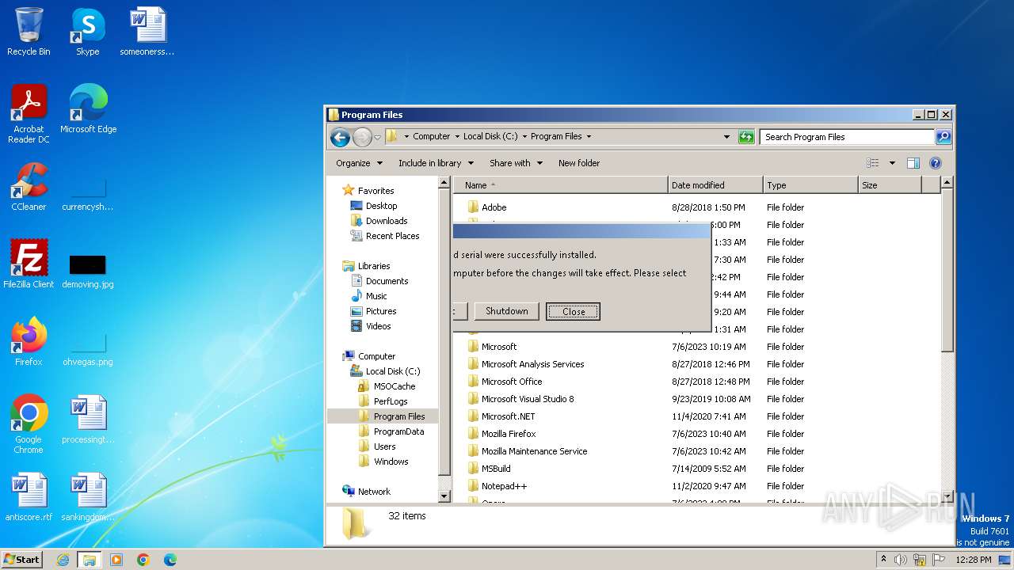This screenshot has height=570, width=1014.
Task: Open the Include in library dropdown
Action: coord(436,163)
